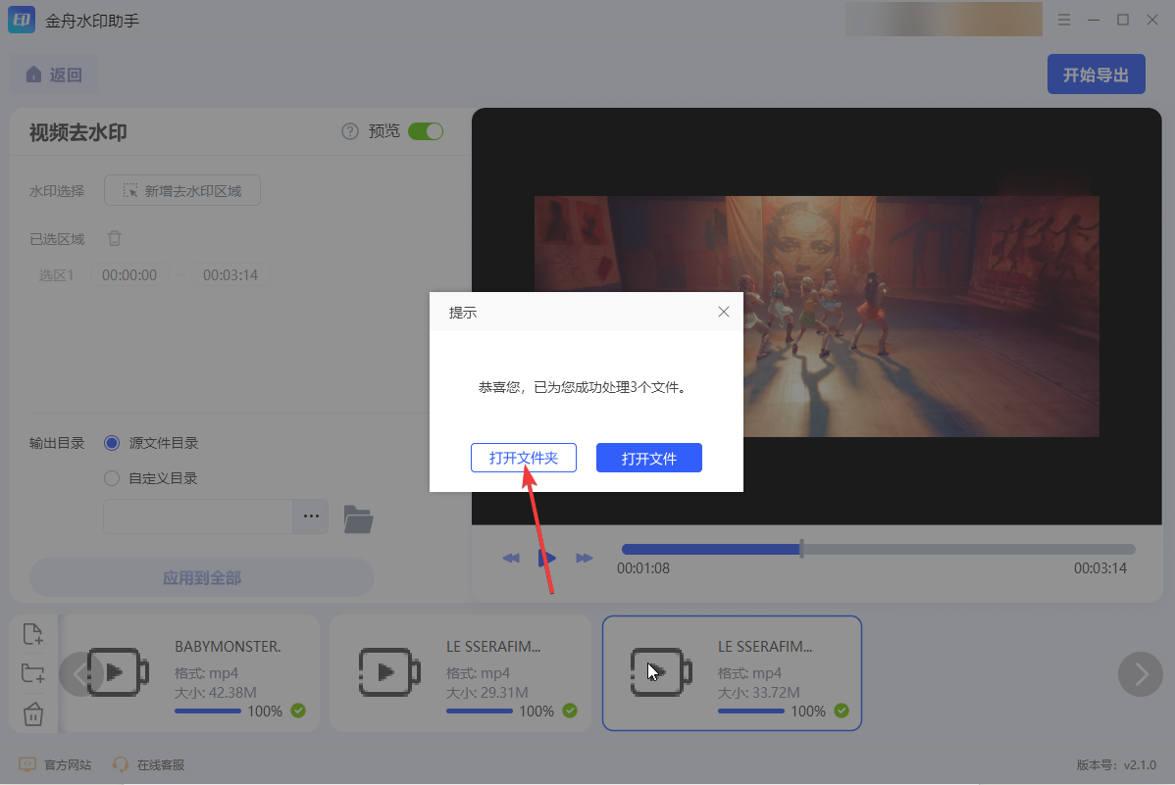The image size is (1175, 785).
Task: Click the rewind playback button
Action: tap(511, 558)
